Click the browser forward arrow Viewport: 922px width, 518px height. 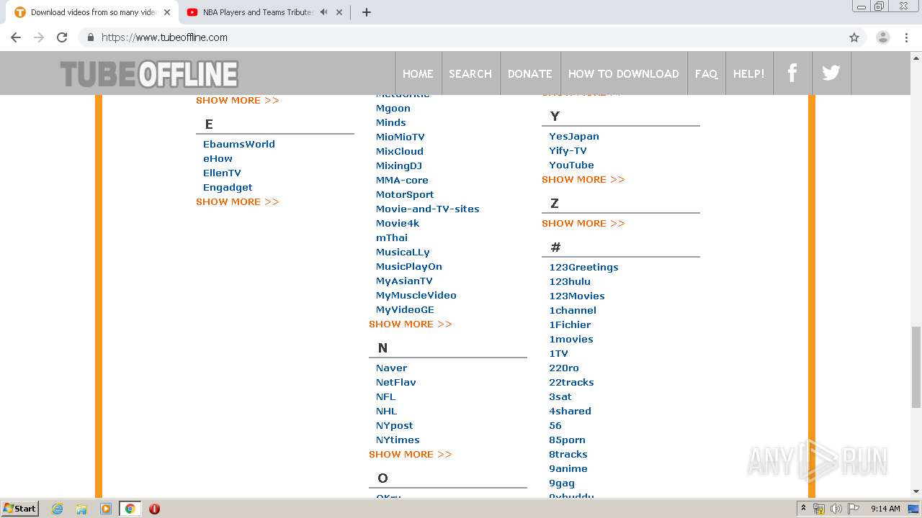[39, 37]
